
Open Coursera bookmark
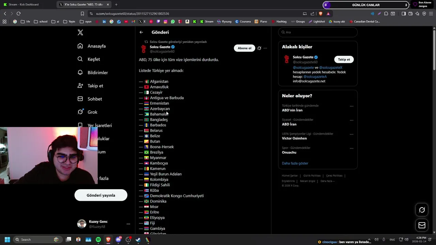pos(243,21)
